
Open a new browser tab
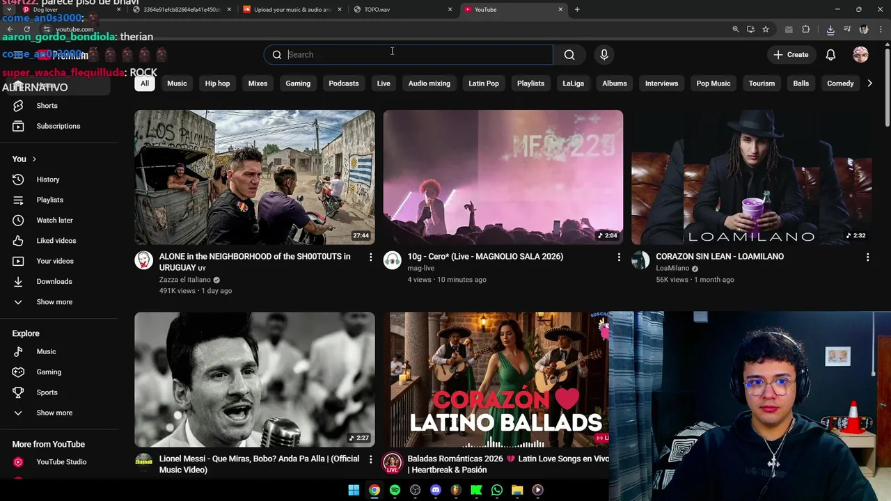(577, 10)
